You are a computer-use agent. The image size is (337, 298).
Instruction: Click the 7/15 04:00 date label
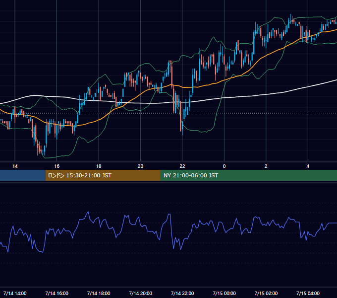tap(308, 293)
